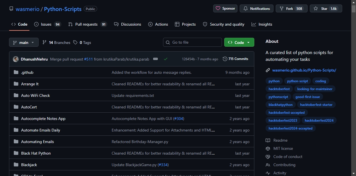Select the looking-for-maintainer topic tag
Screen dimensions: 356x176
315,89
